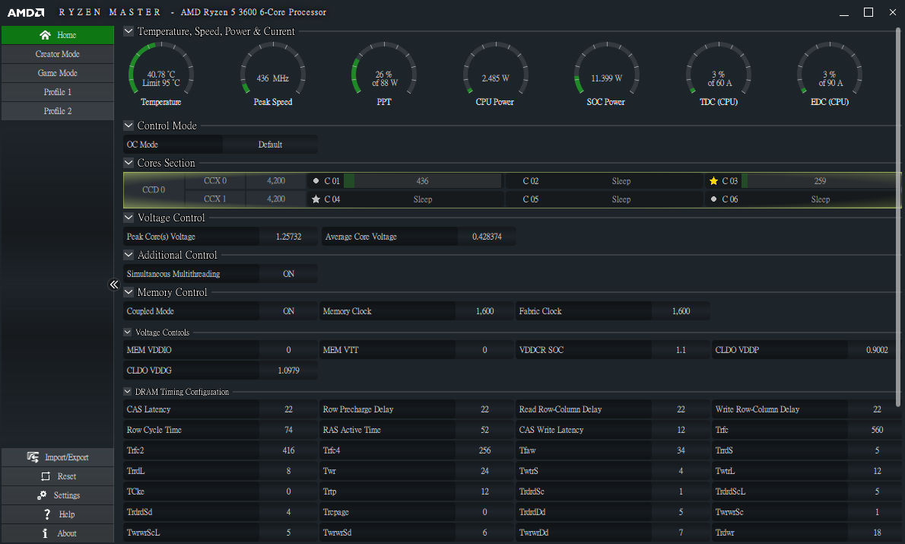Screen dimensions: 905x544
Task: Click the AMD logo in title bar
Action: click(26, 12)
